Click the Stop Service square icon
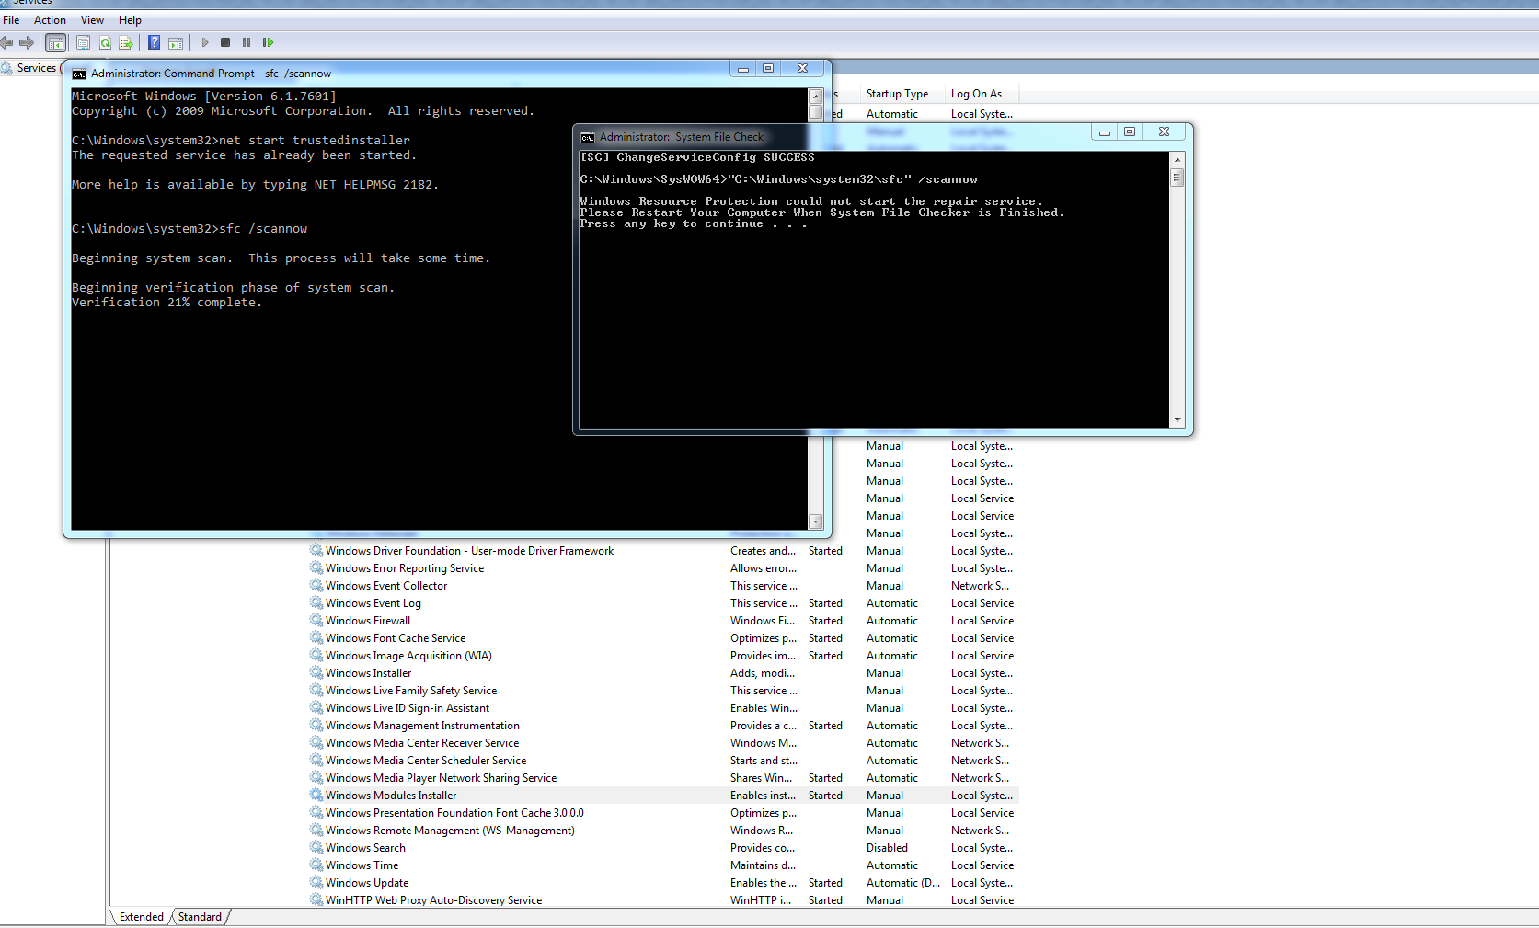This screenshot has width=1539, height=928. 225,42
